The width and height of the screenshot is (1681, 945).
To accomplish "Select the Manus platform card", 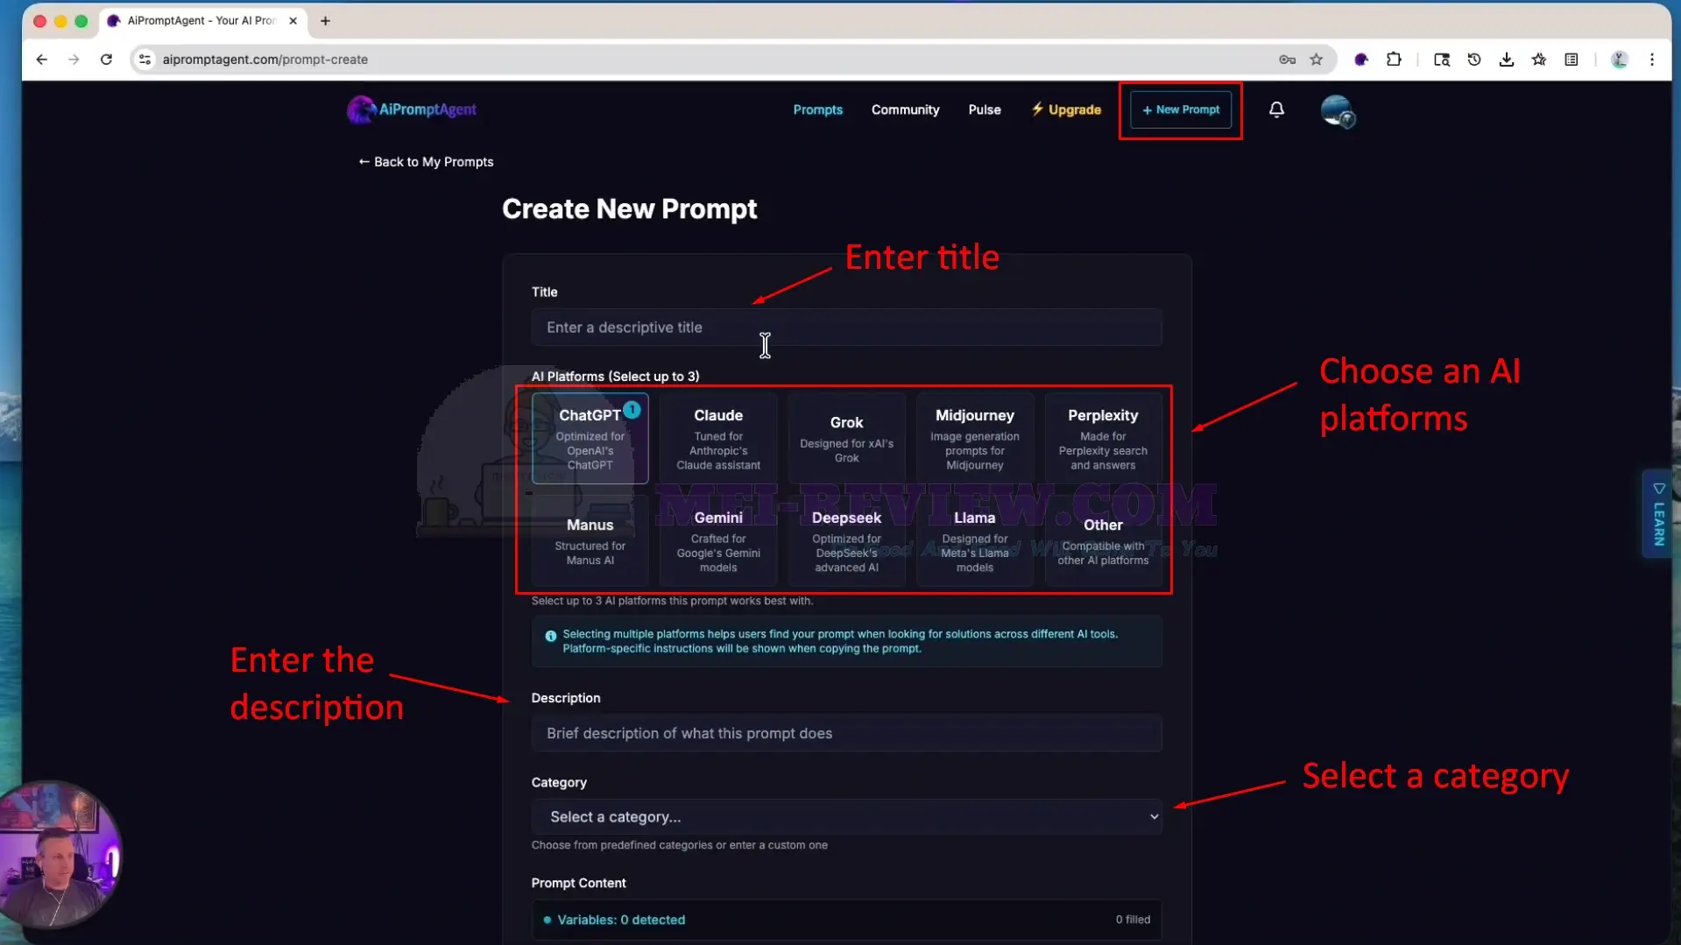I will (x=590, y=540).
